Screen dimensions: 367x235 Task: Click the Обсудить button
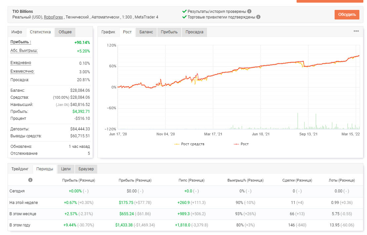[347, 15]
